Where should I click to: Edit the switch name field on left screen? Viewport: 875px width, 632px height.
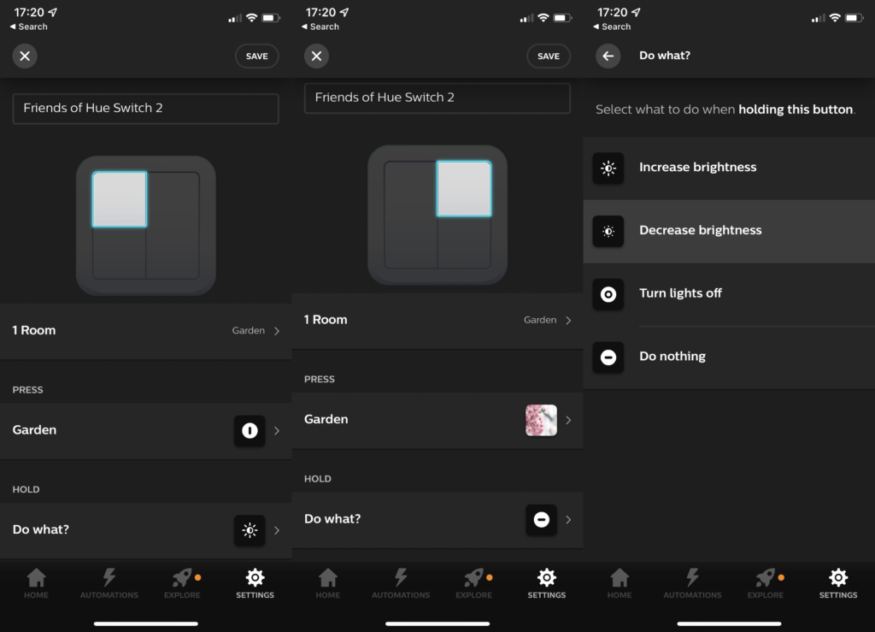pos(145,109)
